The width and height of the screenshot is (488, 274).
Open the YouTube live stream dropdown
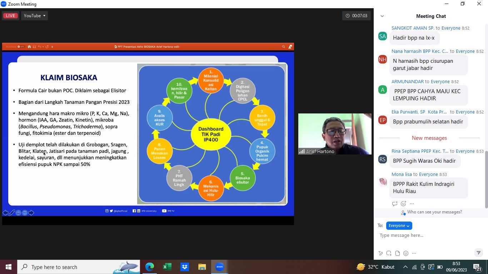click(34, 16)
